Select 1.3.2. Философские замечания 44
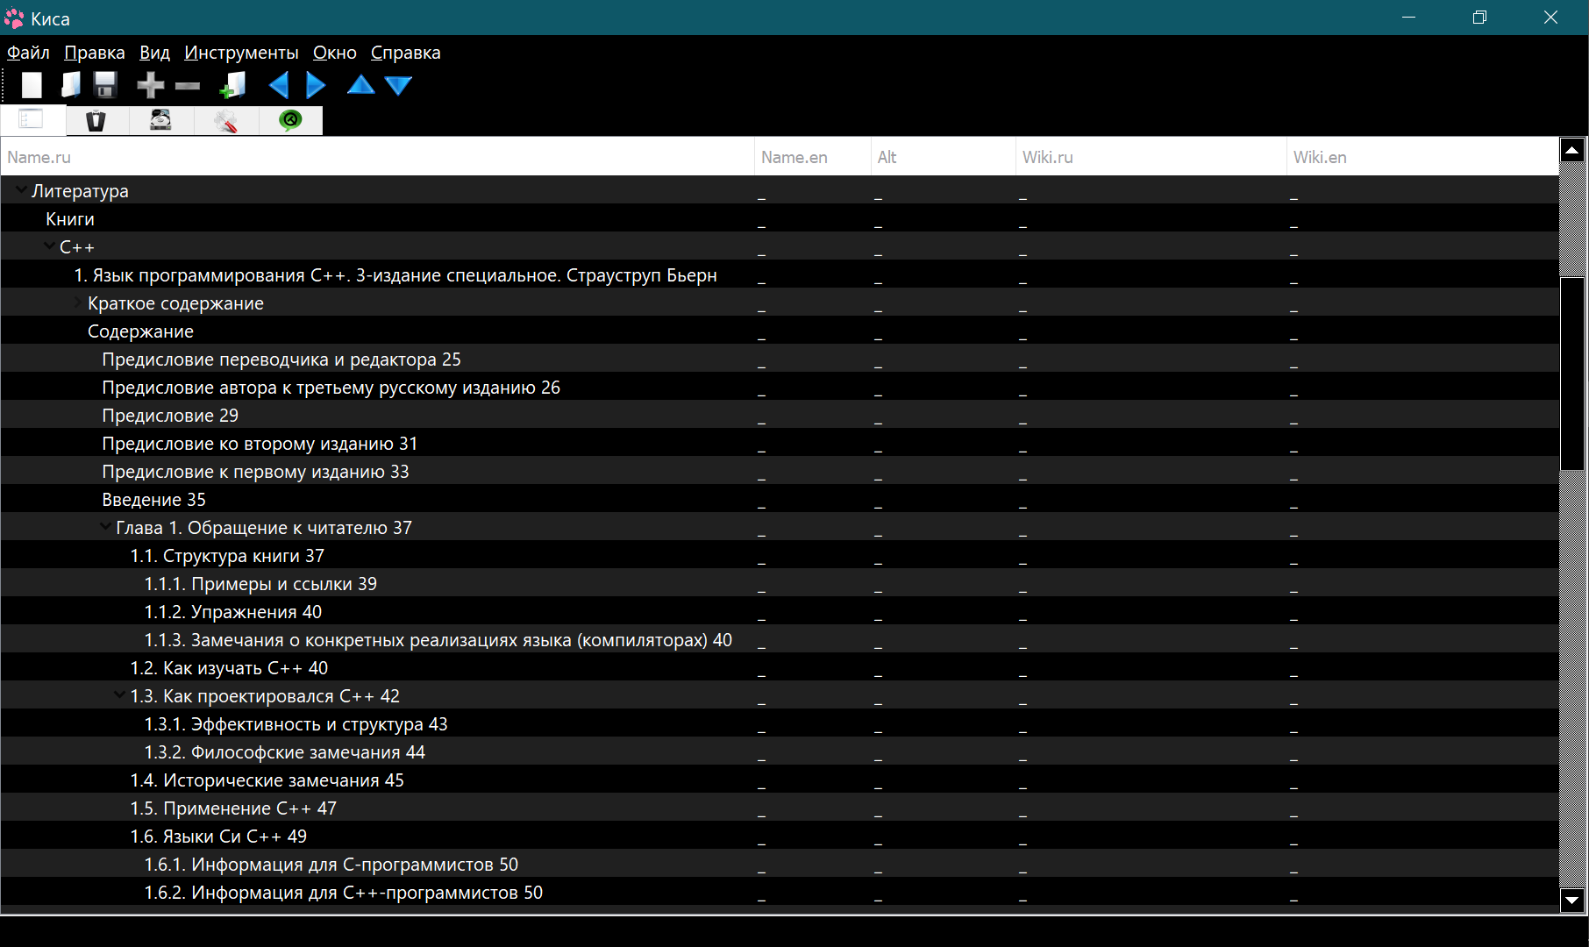The image size is (1589, 947). (780, 751)
